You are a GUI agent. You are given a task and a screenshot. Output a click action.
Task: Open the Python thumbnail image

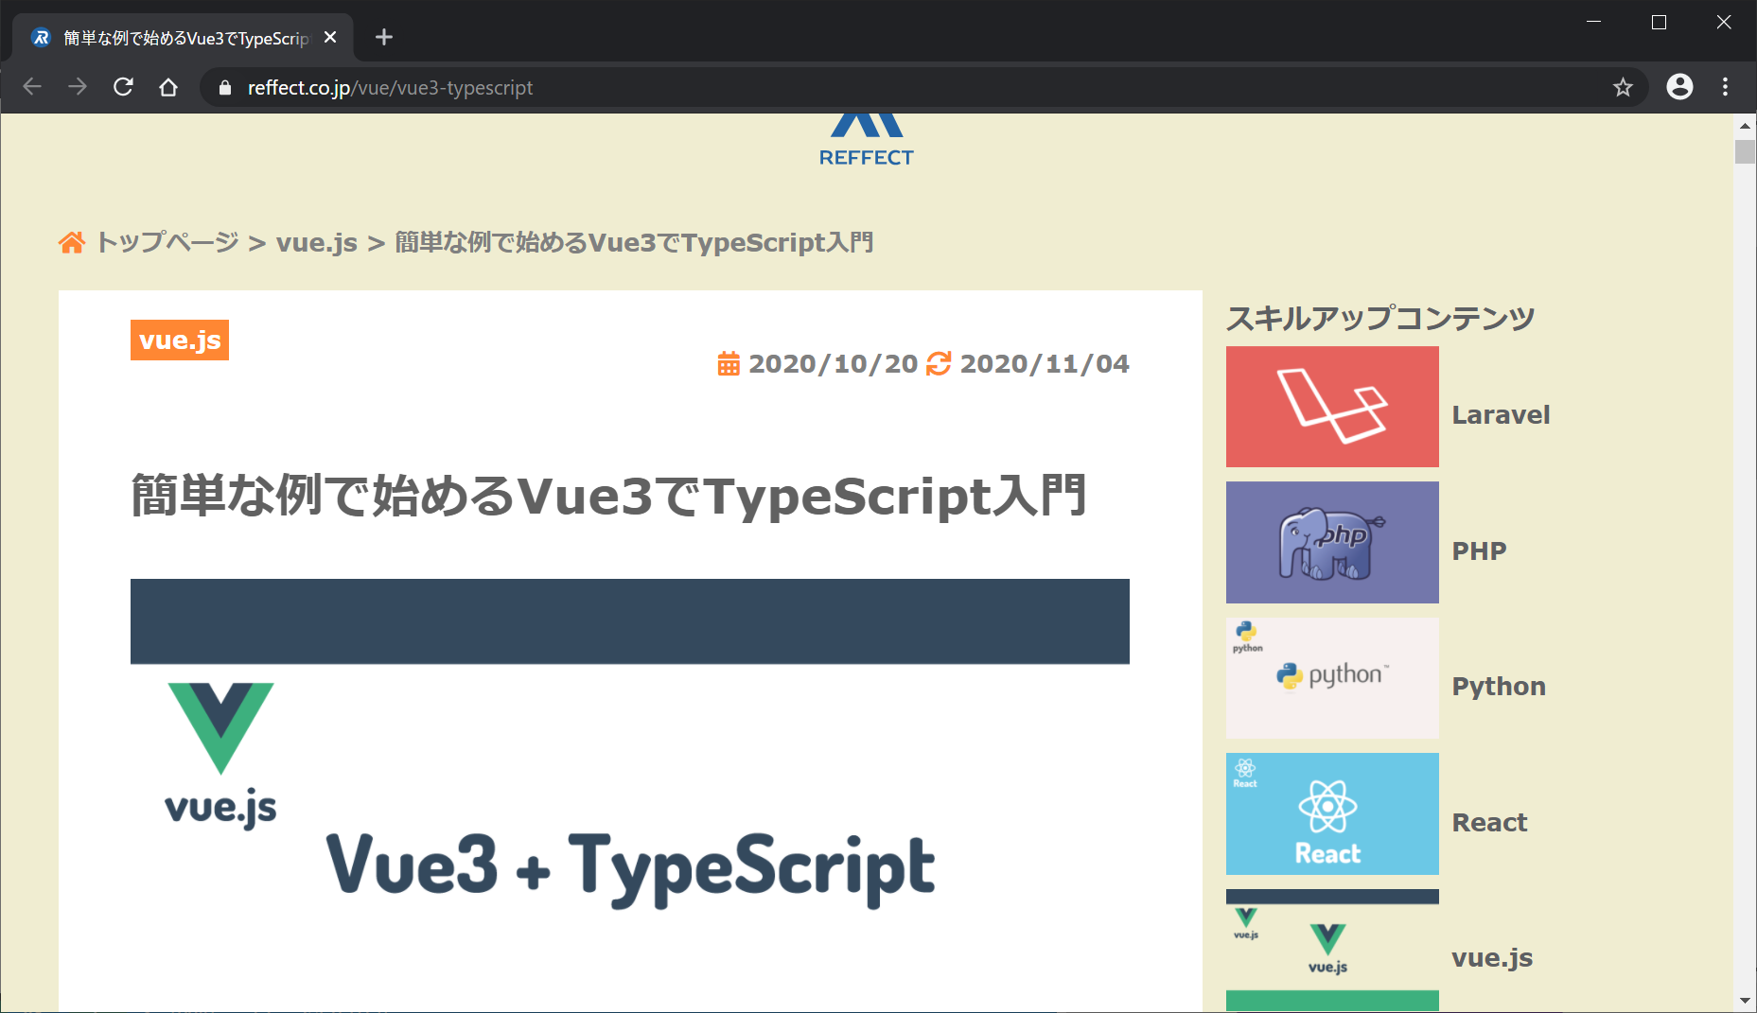click(x=1332, y=678)
